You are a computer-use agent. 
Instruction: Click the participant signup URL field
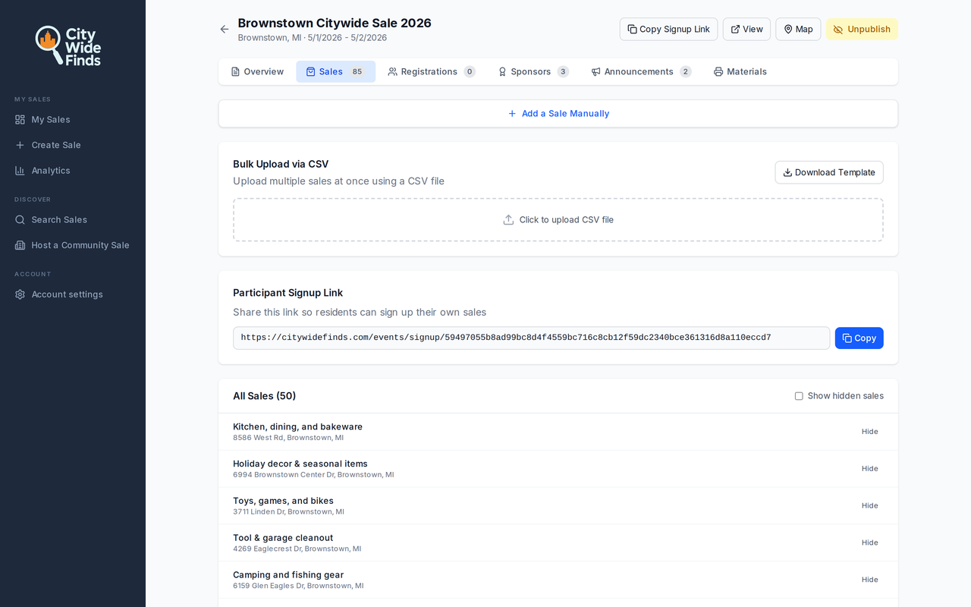tap(531, 338)
